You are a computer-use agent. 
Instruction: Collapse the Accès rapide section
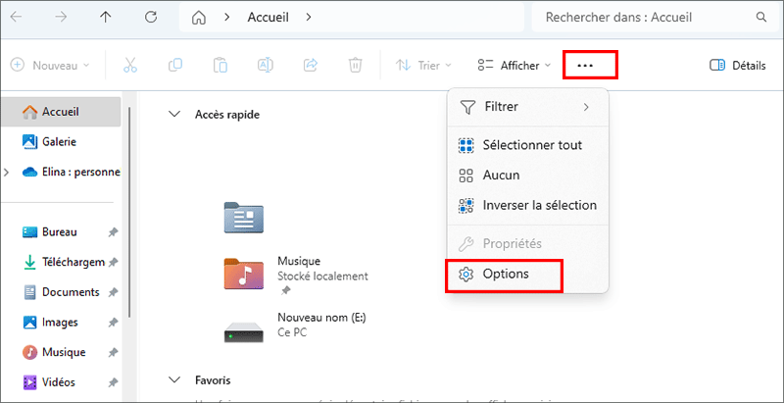174,115
